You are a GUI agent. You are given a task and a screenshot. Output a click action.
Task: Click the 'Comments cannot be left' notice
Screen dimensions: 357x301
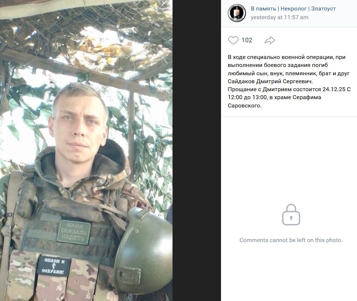click(291, 240)
